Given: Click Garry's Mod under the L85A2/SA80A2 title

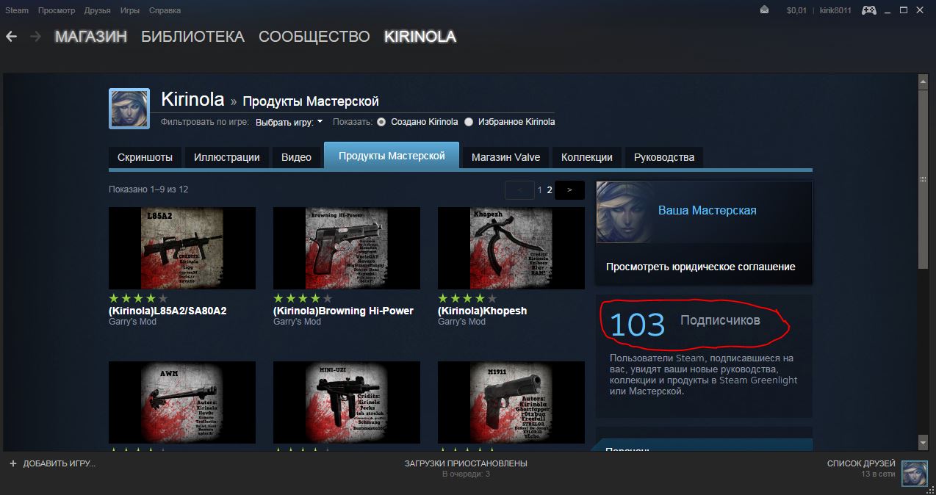Looking at the screenshot, I should coord(133,322).
